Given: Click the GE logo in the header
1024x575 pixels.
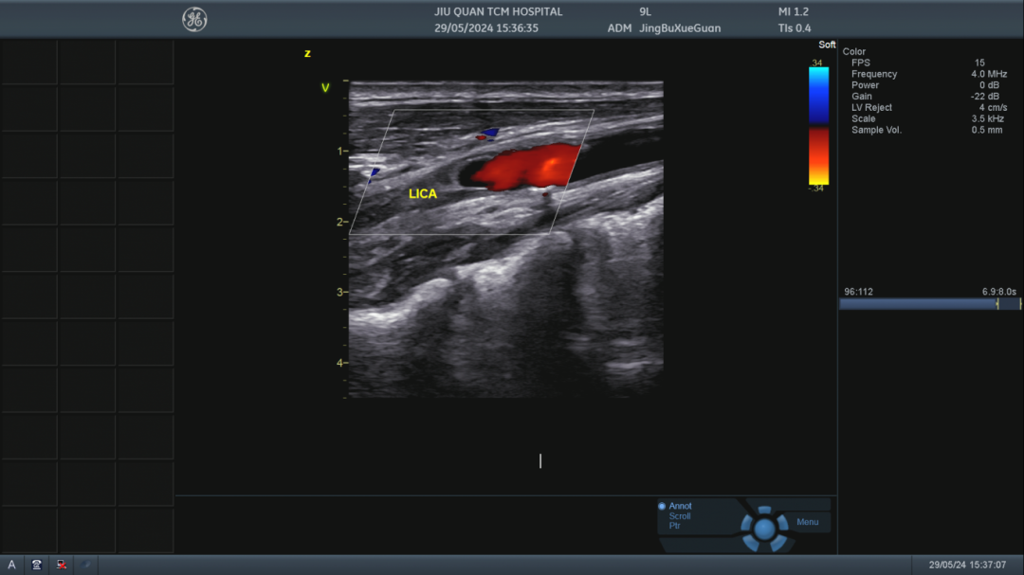Looking at the screenshot, I should pyautogui.click(x=194, y=20).
